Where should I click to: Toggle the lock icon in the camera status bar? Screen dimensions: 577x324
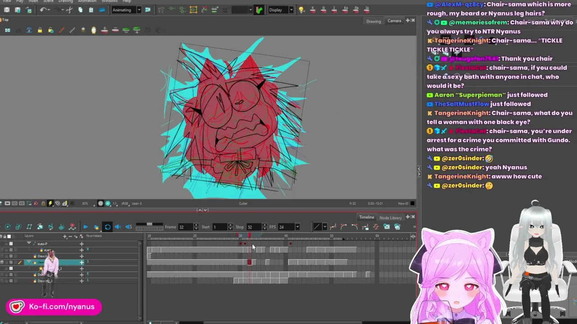tap(43, 203)
